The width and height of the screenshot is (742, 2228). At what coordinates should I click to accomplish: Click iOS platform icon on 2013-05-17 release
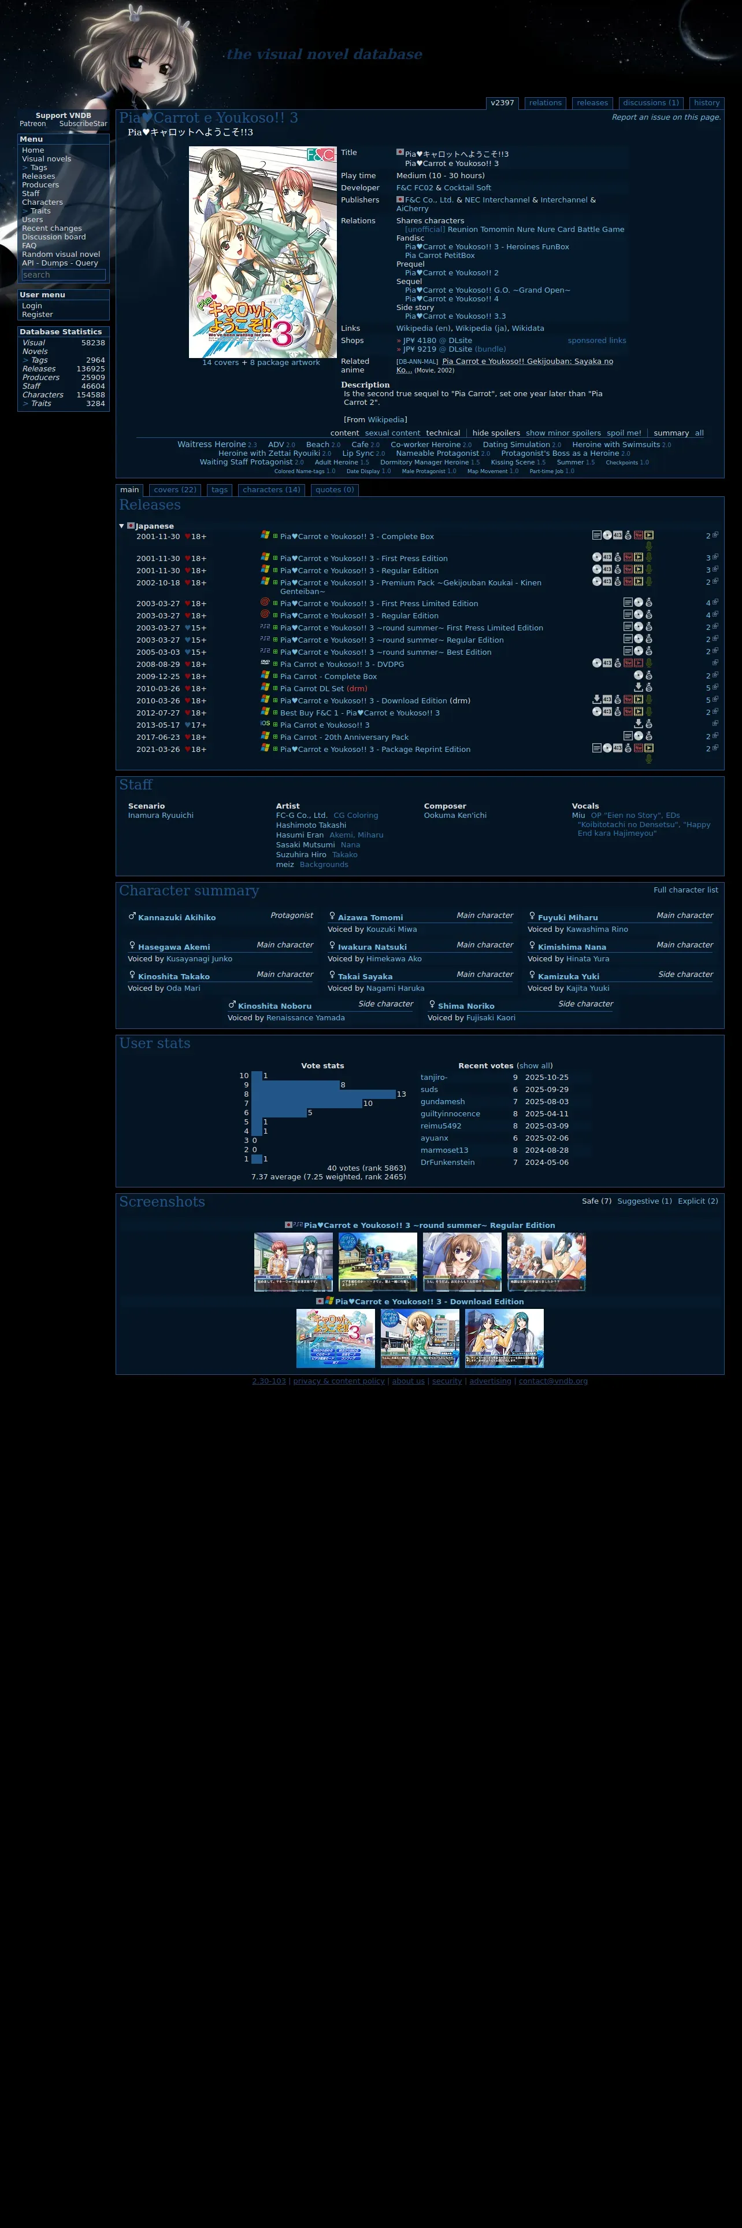[x=265, y=724]
